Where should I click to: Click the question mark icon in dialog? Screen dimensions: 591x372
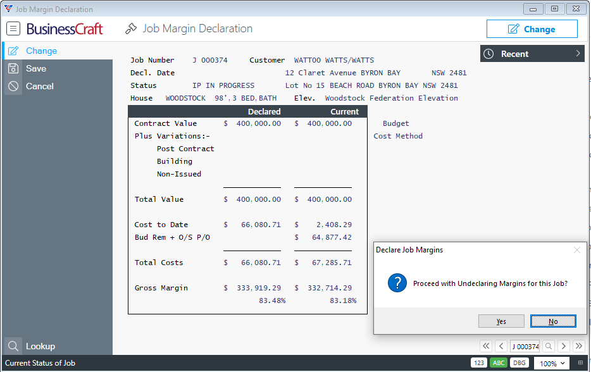tap(397, 283)
